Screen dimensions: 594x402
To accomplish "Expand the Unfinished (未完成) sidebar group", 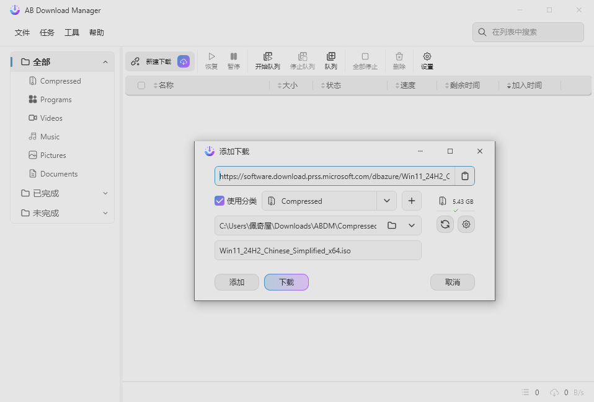I will click(x=105, y=213).
